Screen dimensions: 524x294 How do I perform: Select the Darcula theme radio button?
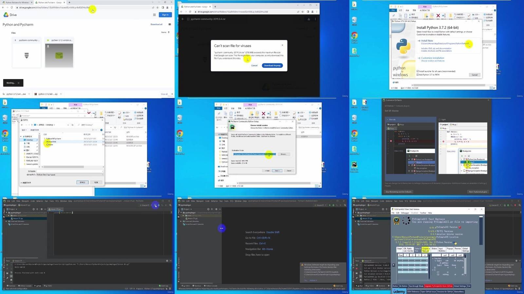point(387,119)
